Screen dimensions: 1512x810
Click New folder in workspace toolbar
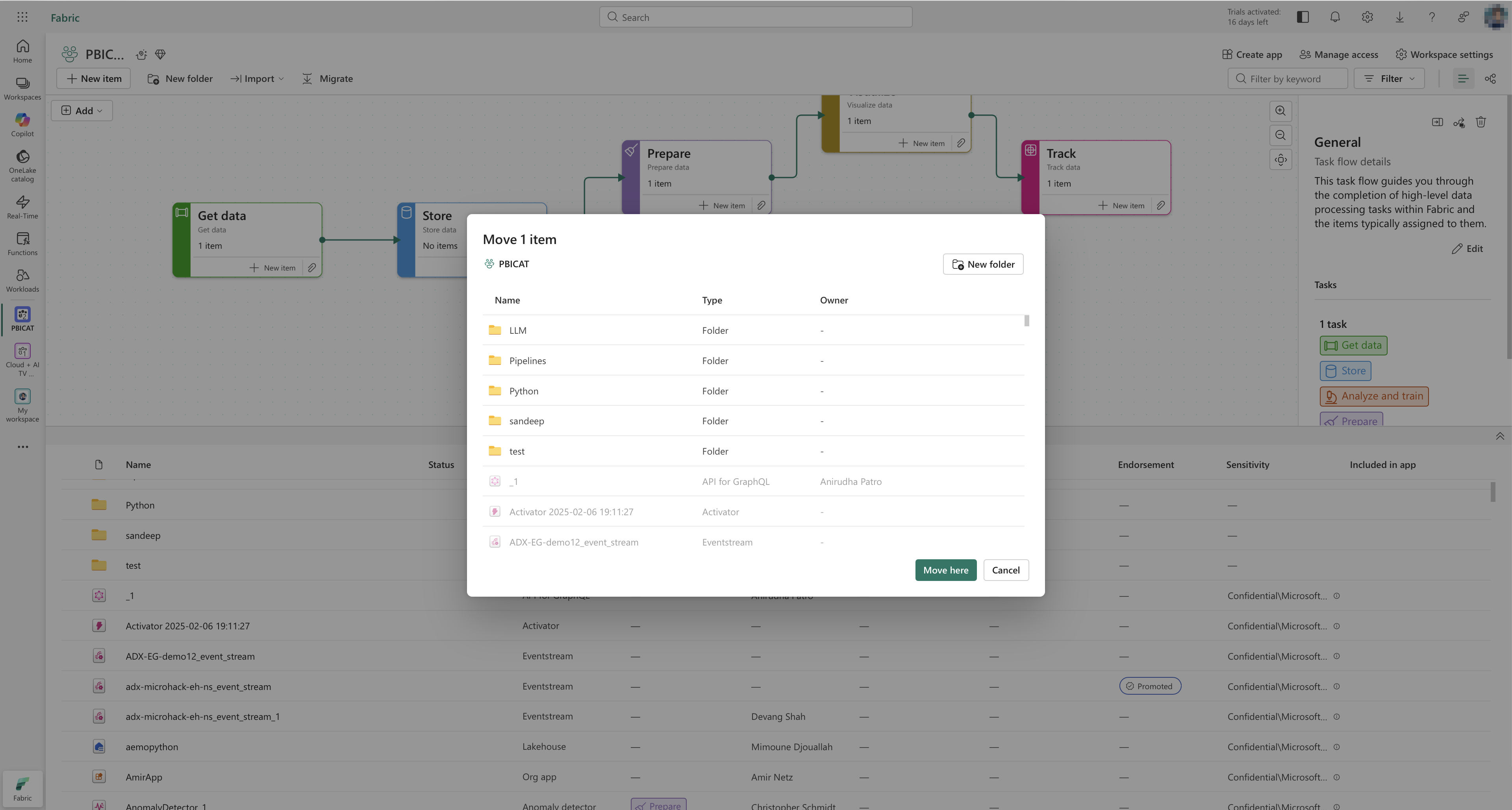click(x=180, y=79)
